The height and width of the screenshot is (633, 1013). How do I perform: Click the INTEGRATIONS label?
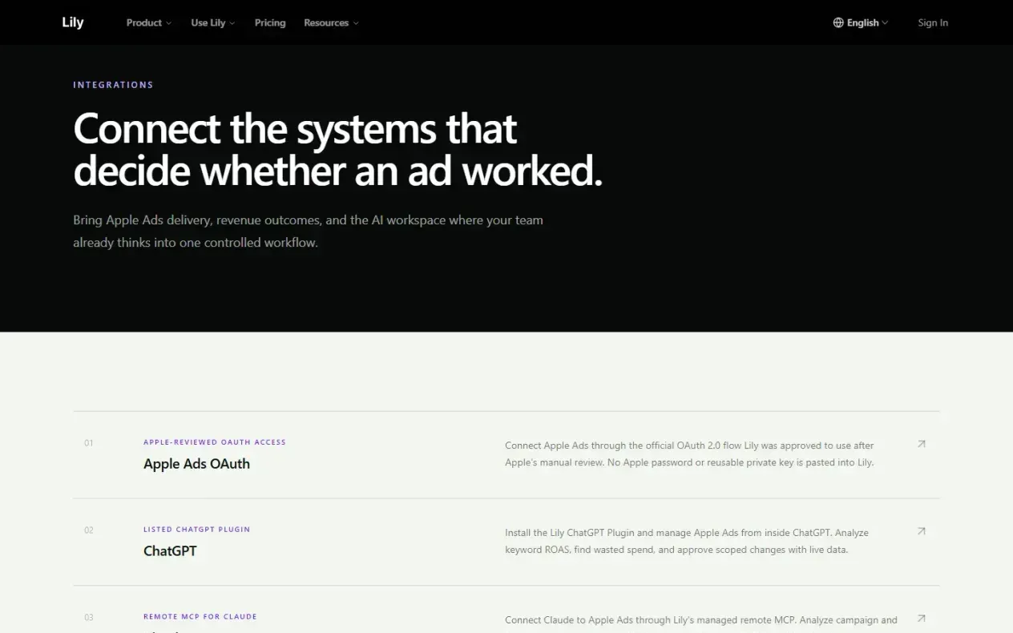[113, 85]
